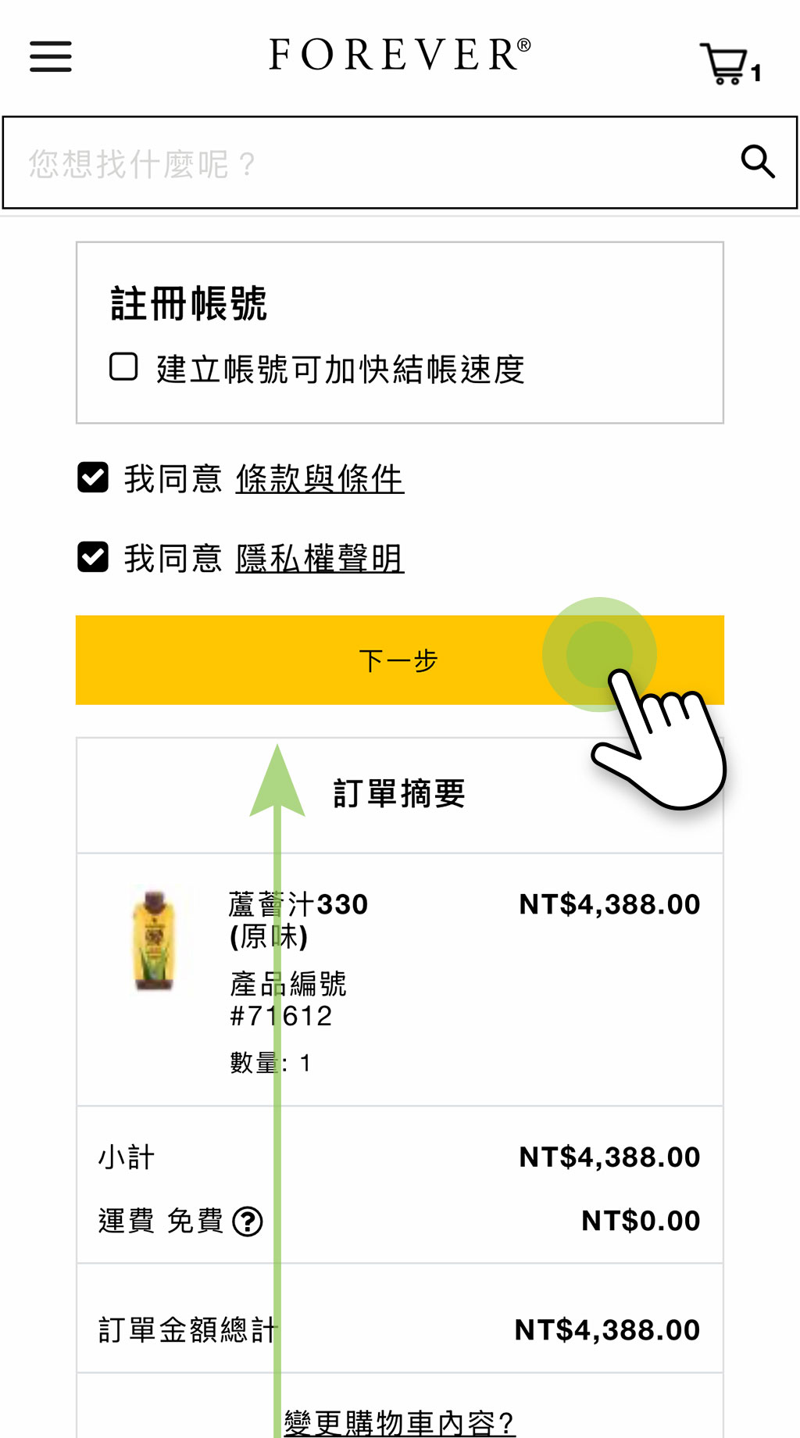Enable the create account checkbox
800x1438 pixels.
[x=123, y=367]
